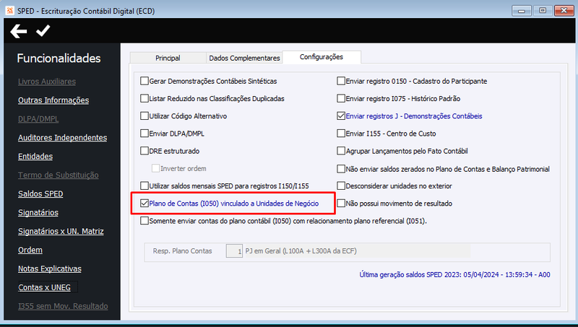
Task: Enable Não enviar saldos zerados option
Action: [x=341, y=169]
